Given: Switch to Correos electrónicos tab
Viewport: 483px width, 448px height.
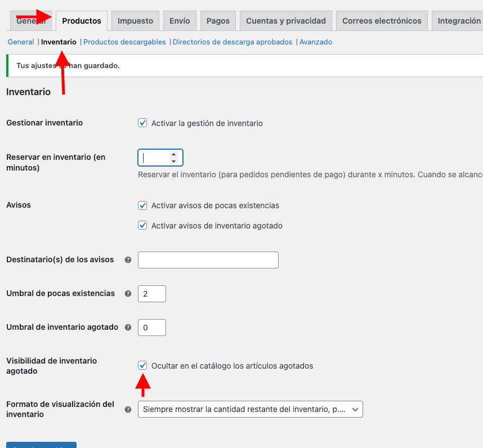Looking at the screenshot, I should coord(382,21).
